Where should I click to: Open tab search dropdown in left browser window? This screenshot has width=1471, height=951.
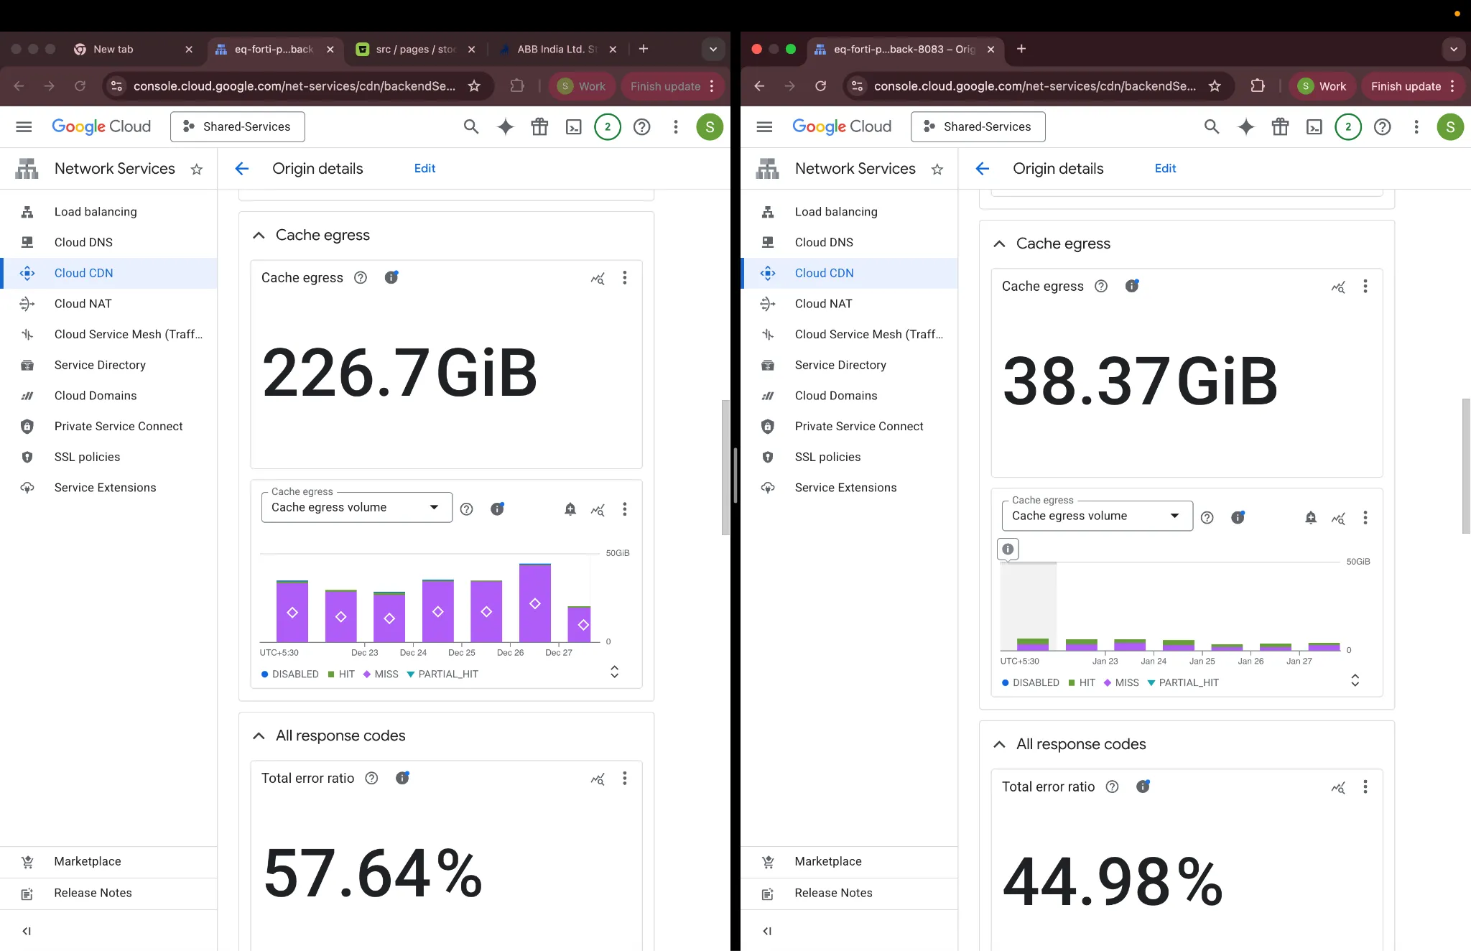(x=713, y=50)
